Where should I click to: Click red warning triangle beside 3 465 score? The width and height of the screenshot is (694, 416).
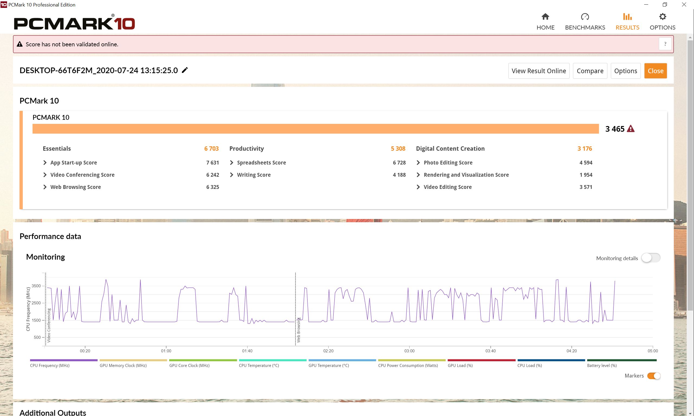click(631, 129)
